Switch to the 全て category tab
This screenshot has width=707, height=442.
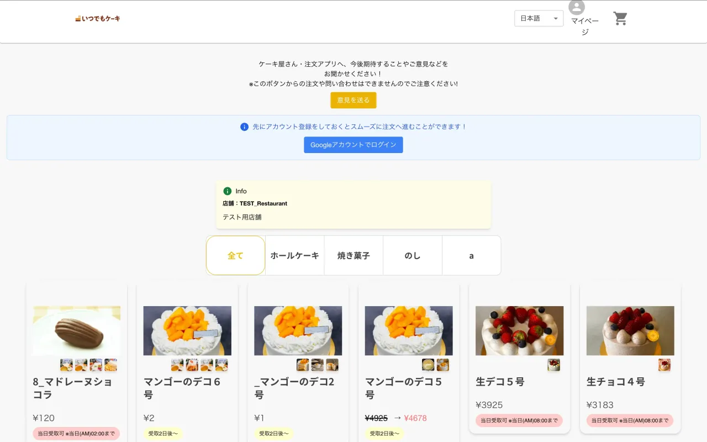tap(235, 256)
